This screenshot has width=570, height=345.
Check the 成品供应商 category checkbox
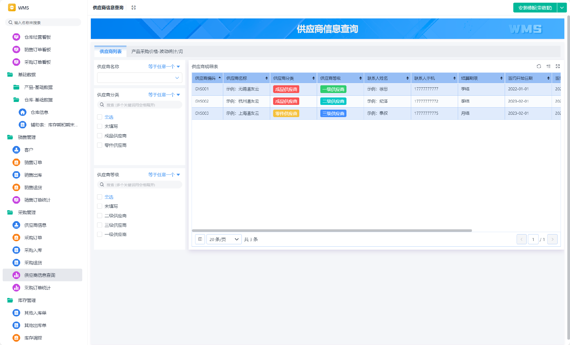(100, 136)
